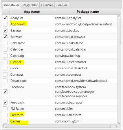Select the Feedback app name
Viewport: 123px width, 130px height.
17,103
